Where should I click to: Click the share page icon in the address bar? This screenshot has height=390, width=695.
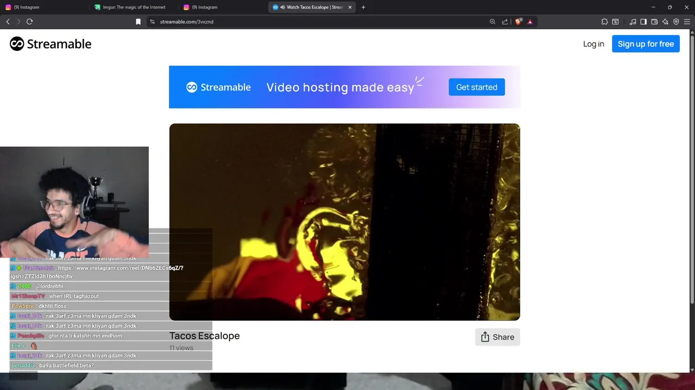[x=505, y=22]
